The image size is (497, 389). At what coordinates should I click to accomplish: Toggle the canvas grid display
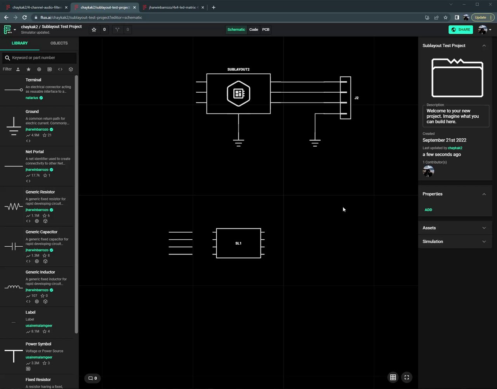(x=393, y=377)
